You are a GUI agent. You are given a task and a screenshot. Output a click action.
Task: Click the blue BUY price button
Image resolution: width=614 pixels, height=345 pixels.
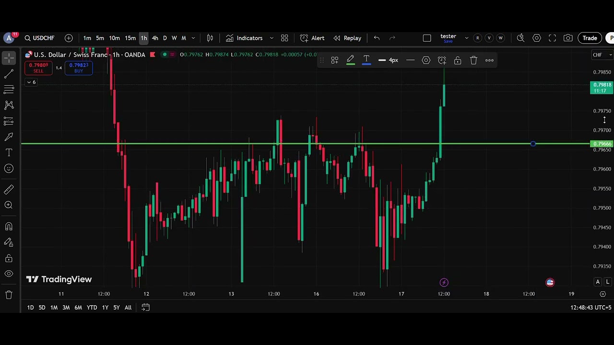click(79, 68)
